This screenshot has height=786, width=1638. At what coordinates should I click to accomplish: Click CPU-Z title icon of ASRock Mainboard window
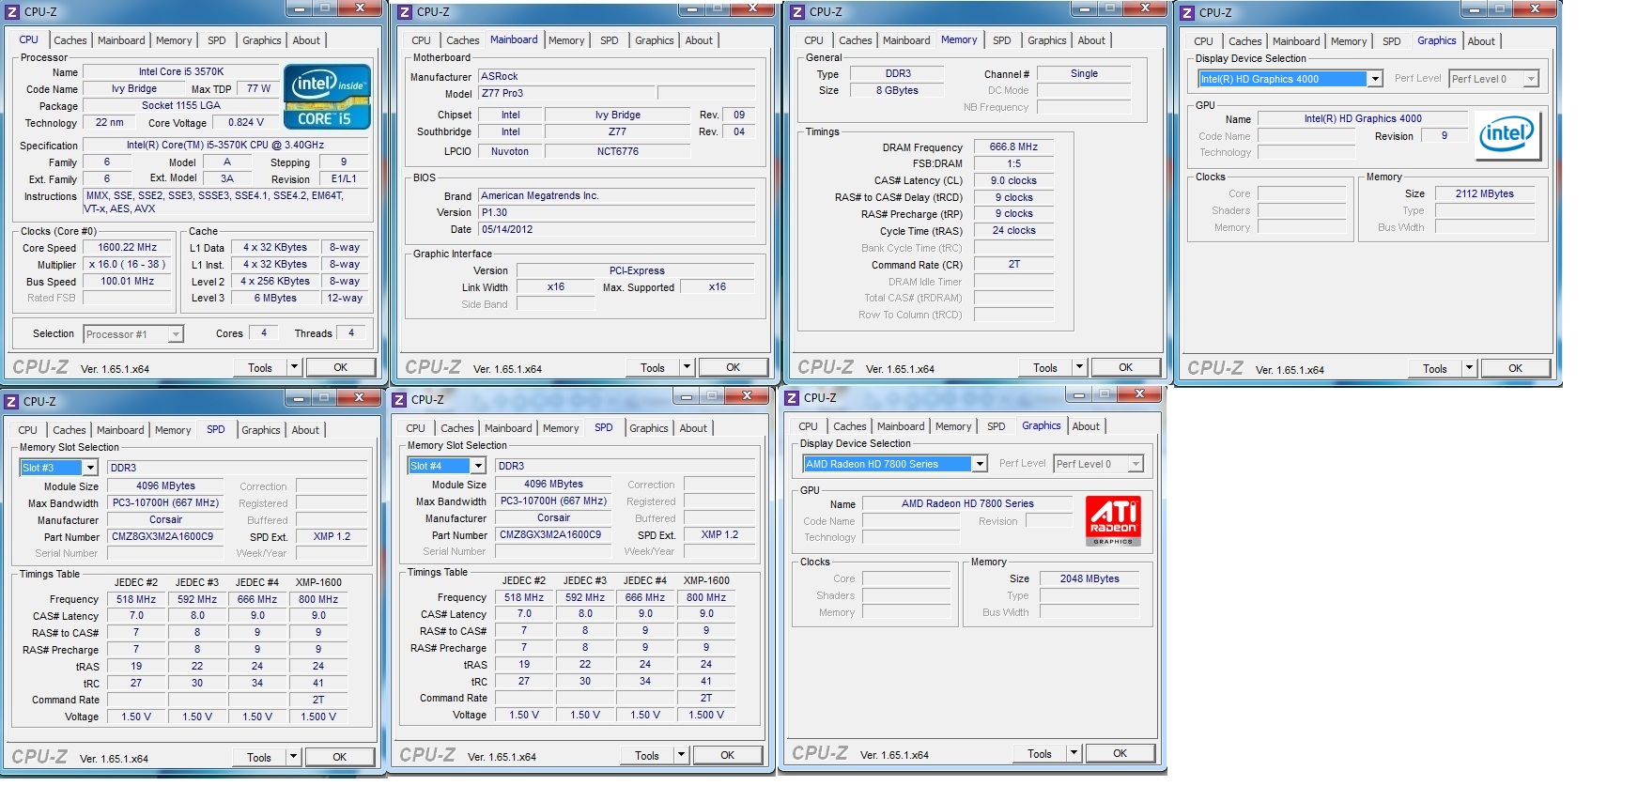(x=405, y=12)
